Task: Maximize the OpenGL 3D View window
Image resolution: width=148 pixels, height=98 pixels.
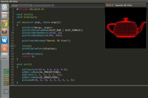Action: pyautogui.click(x=112, y=5)
